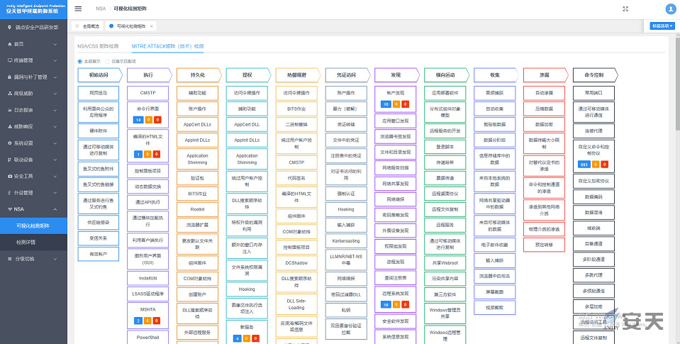
Task: Switch to NSA/CSS 矩阵检测 tab
Action: click(98, 46)
